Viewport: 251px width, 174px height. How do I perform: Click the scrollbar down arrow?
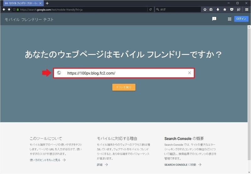[x=249, y=172]
